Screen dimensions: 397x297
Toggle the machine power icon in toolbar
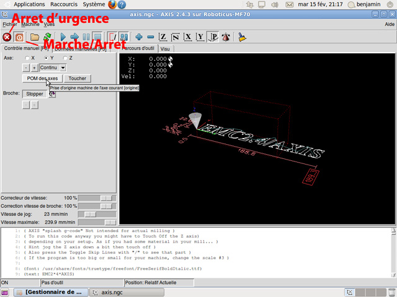coord(19,37)
